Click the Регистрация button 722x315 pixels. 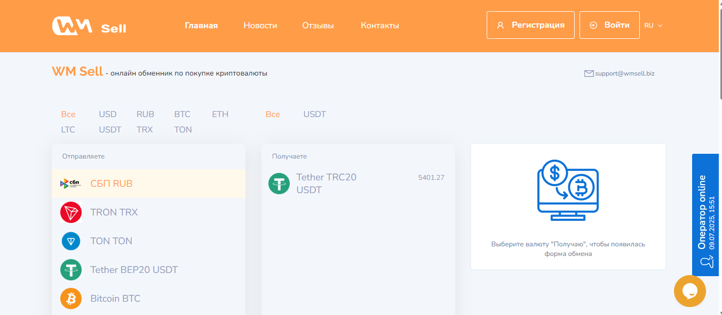point(530,25)
